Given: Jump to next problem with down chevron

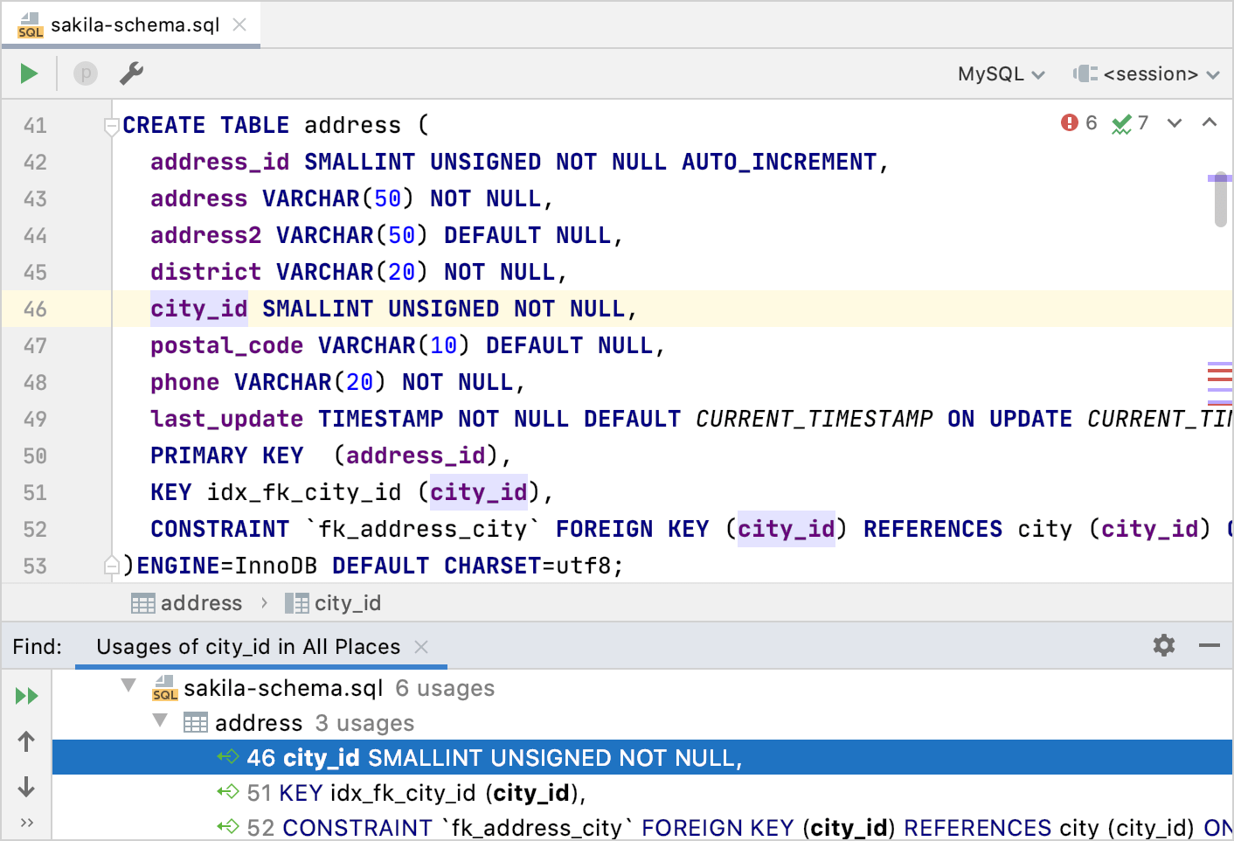Looking at the screenshot, I should click(1174, 124).
